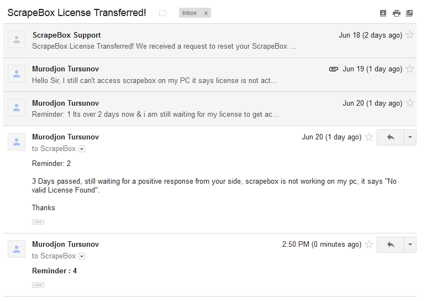Viewport: 427px width, 301px height.
Task: Open more options dropdown for Reminder : 4 message
Action: click(x=410, y=245)
